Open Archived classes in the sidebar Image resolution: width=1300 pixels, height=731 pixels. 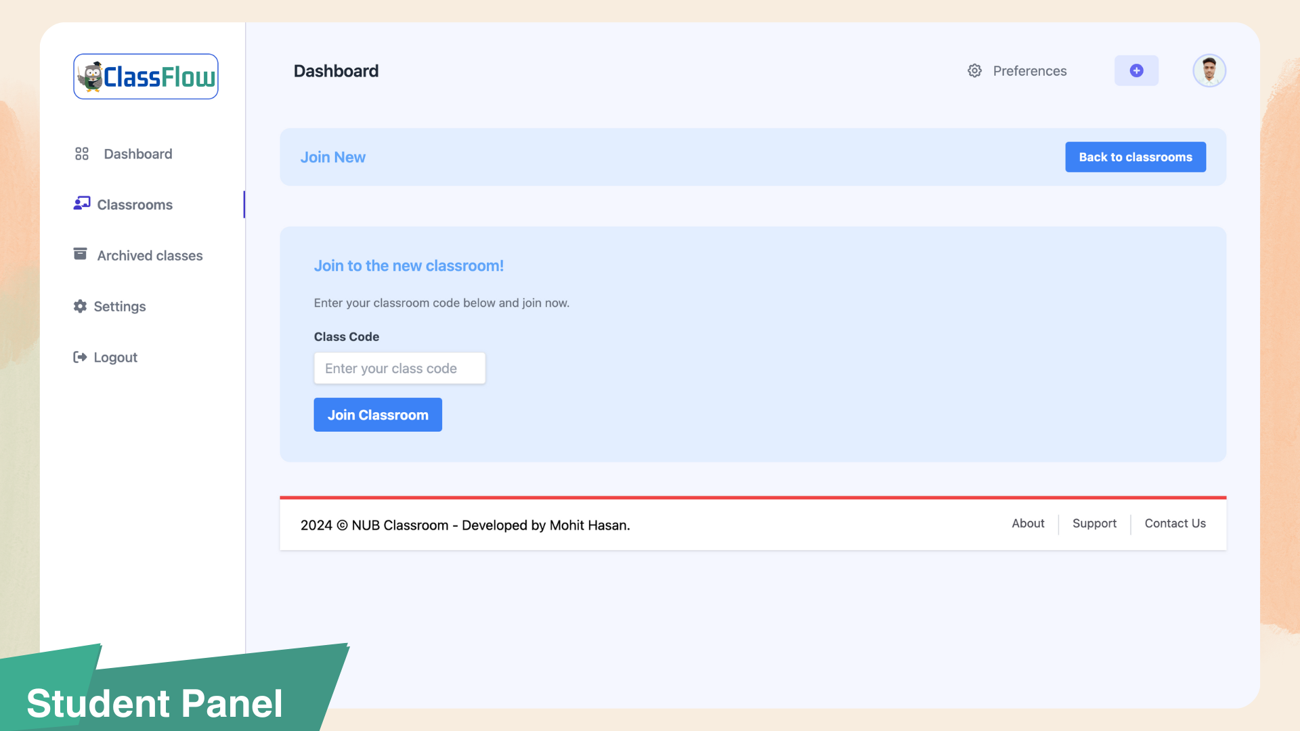[150, 255]
